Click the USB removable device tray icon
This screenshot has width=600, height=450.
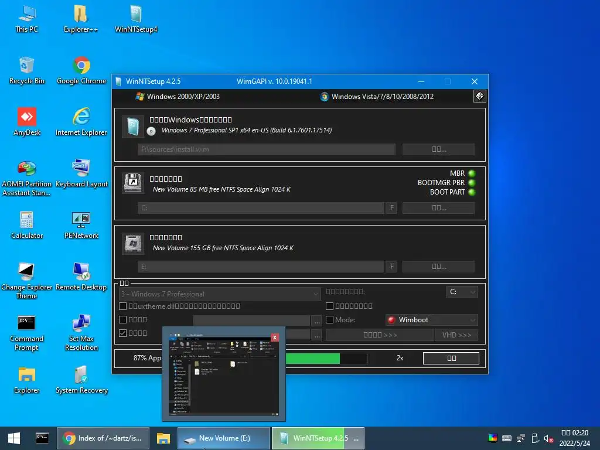pyautogui.click(x=535, y=438)
